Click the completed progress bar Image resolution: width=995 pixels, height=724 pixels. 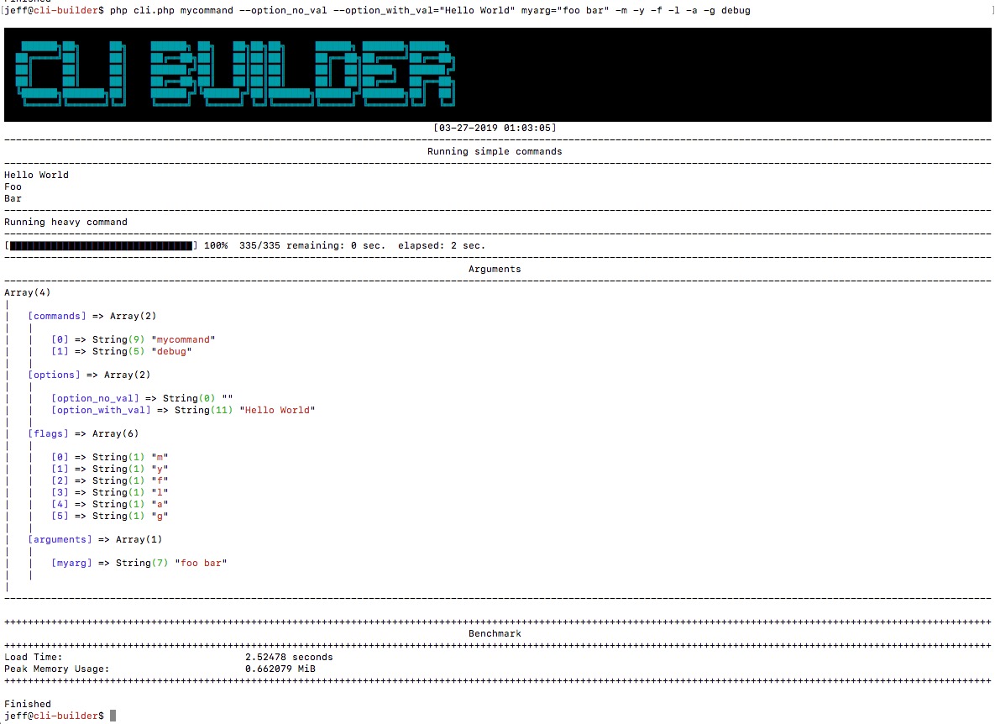(101, 245)
